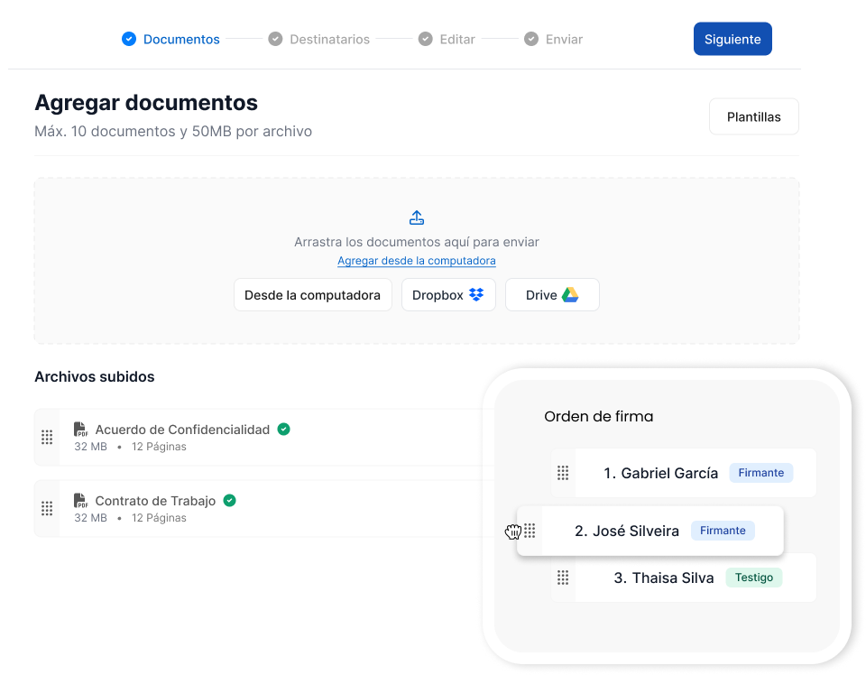866x675 pixels.
Task: Click the green verification check on Acuerdo de Confidencialidad
Action: (x=283, y=429)
